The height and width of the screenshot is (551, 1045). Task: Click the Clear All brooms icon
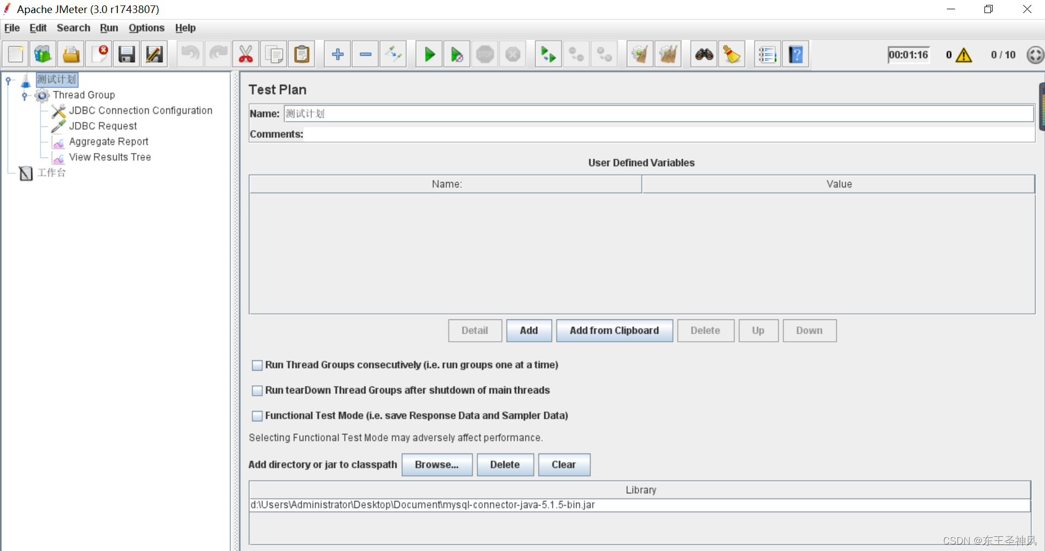point(668,55)
